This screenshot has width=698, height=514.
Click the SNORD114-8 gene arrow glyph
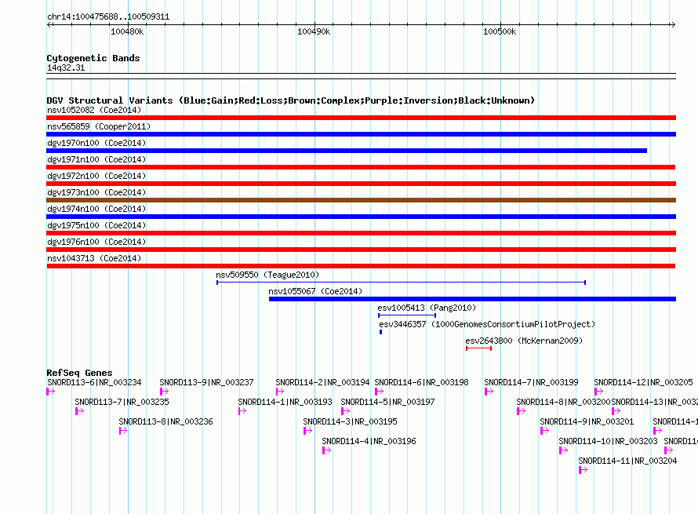[x=522, y=411]
